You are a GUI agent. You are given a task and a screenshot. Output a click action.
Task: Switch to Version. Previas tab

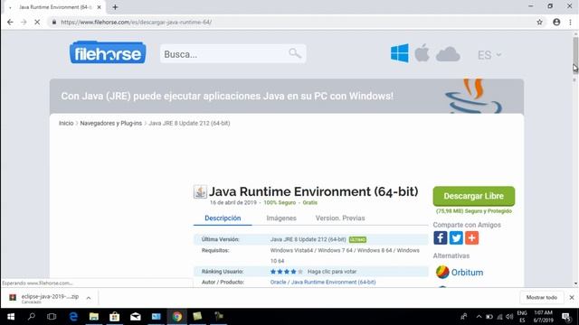pyautogui.click(x=340, y=218)
